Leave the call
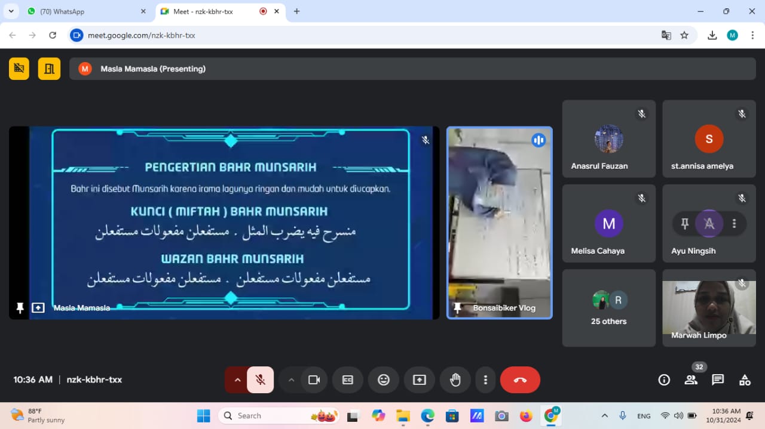The height and width of the screenshot is (429, 765). 519,379
